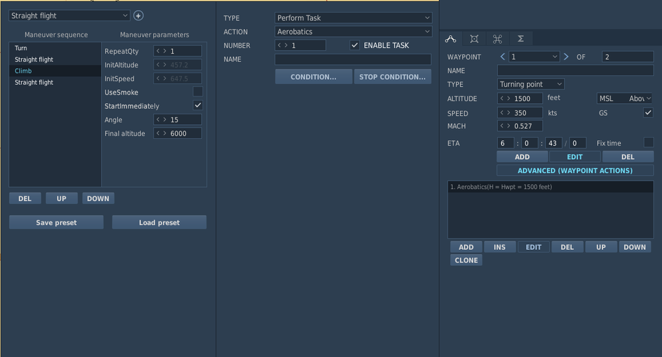Open the CONDITION... dialog
Viewport: 662px width, 357px height.
[313, 77]
